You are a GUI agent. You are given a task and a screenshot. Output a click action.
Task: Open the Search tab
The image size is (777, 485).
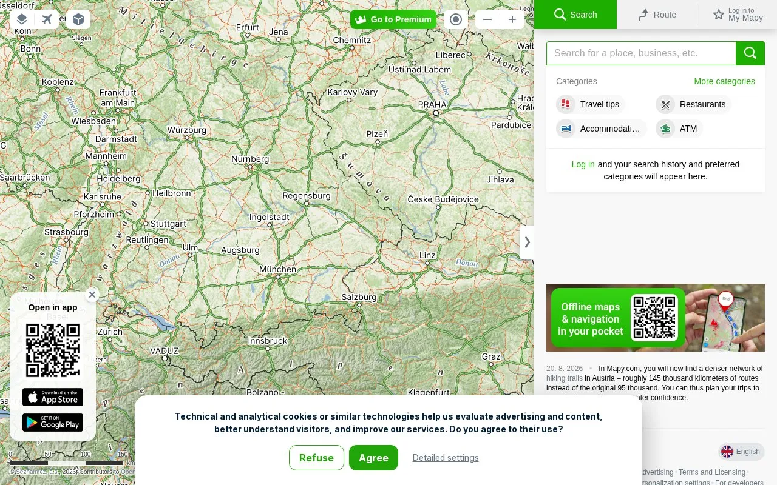point(575,15)
